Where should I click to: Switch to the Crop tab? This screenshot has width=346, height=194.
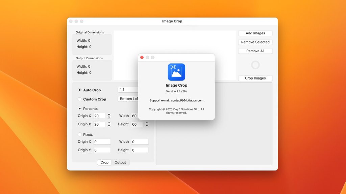coord(104,162)
